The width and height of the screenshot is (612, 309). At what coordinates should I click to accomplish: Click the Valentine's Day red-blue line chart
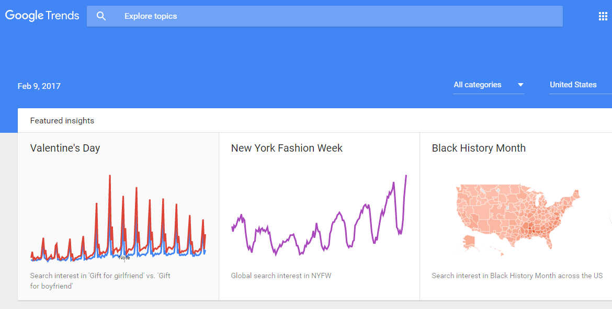point(118,218)
